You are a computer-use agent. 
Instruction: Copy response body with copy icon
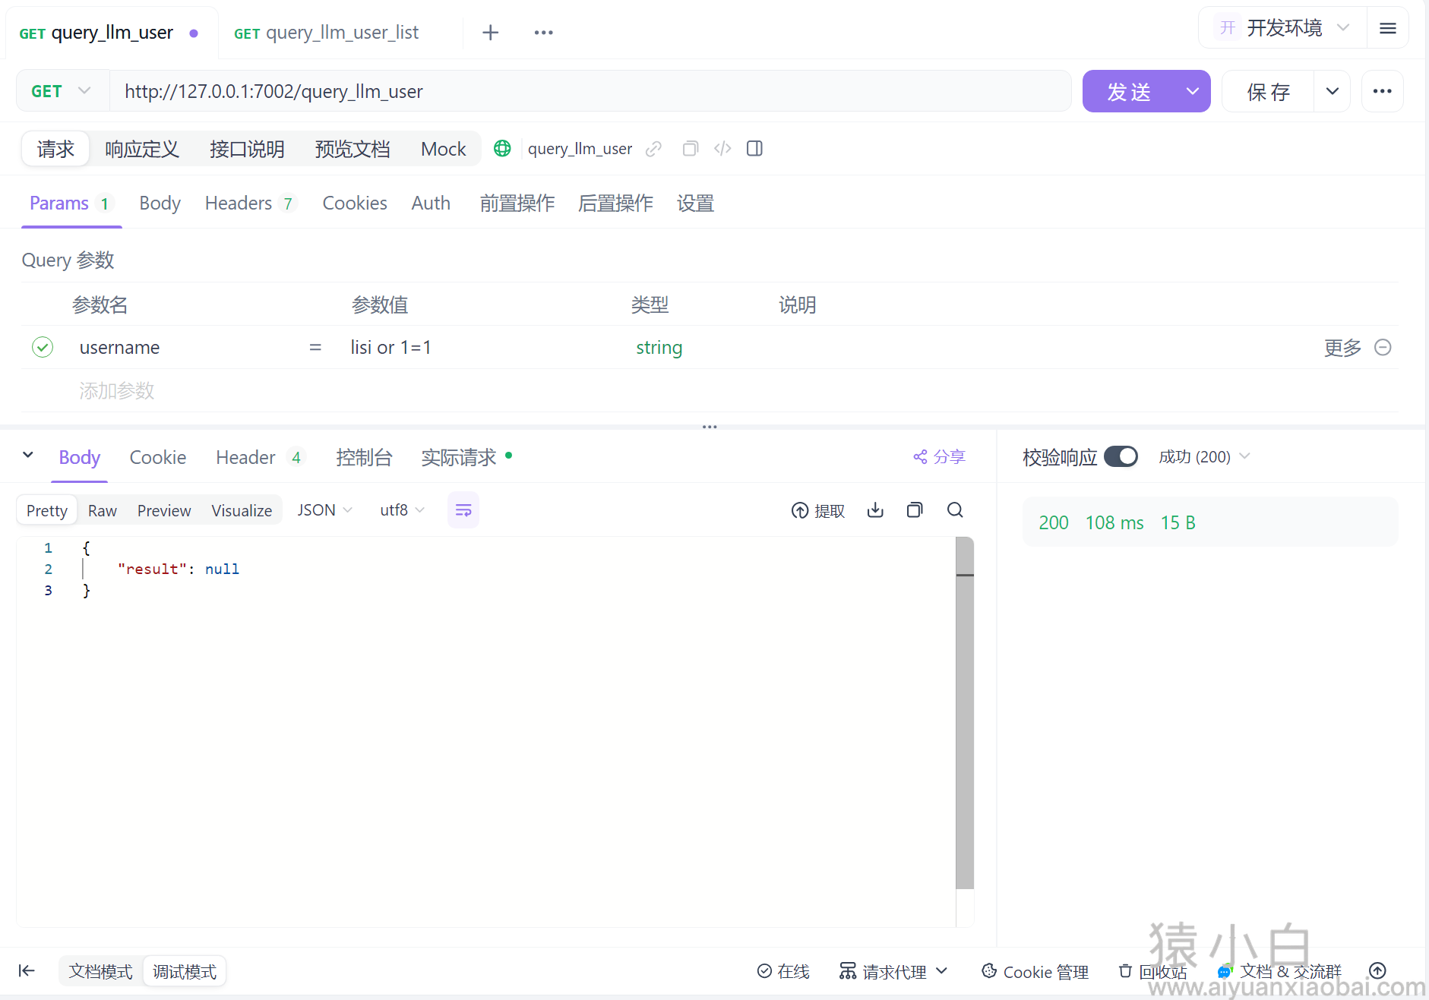click(x=915, y=510)
